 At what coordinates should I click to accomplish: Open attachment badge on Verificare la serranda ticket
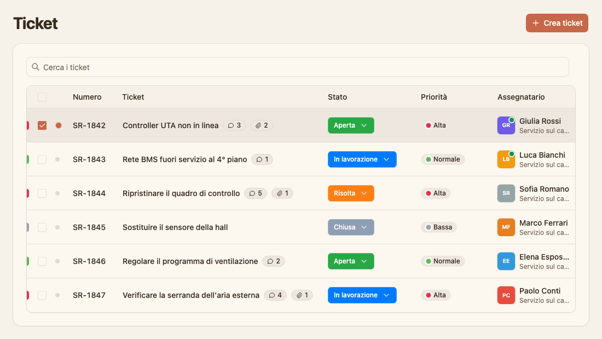point(302,295)
